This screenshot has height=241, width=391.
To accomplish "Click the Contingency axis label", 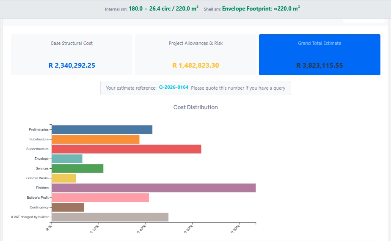I will 39,207.
